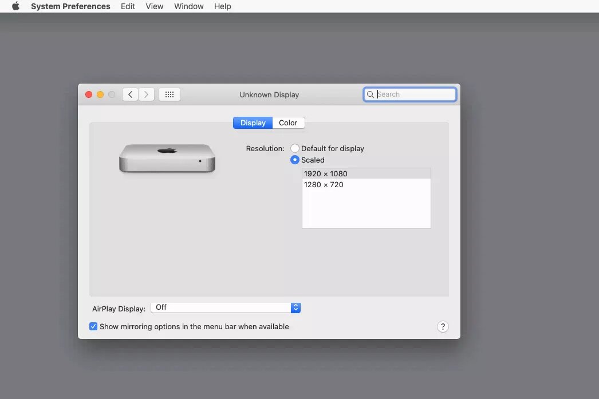The image size is (599, 399).
Task: Toggle Show mirroring options checkbox
Action: 93,326
